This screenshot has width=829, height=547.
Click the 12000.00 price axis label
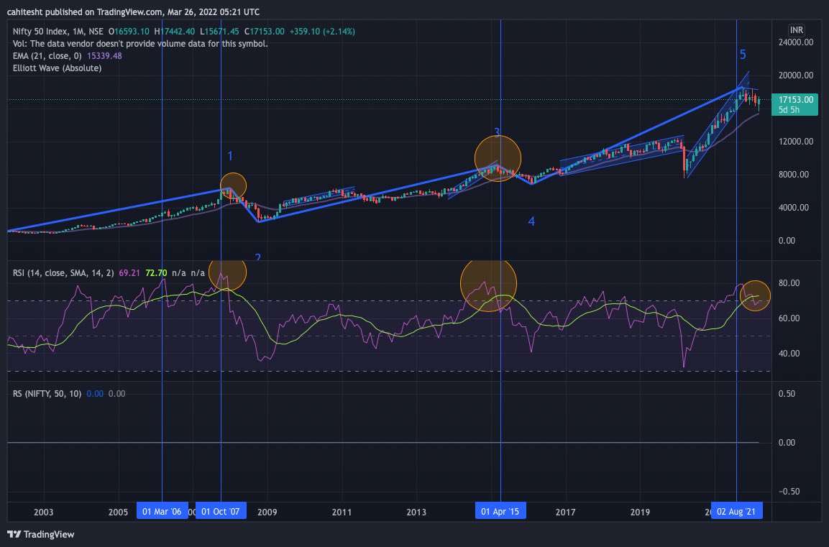(796, 141)
